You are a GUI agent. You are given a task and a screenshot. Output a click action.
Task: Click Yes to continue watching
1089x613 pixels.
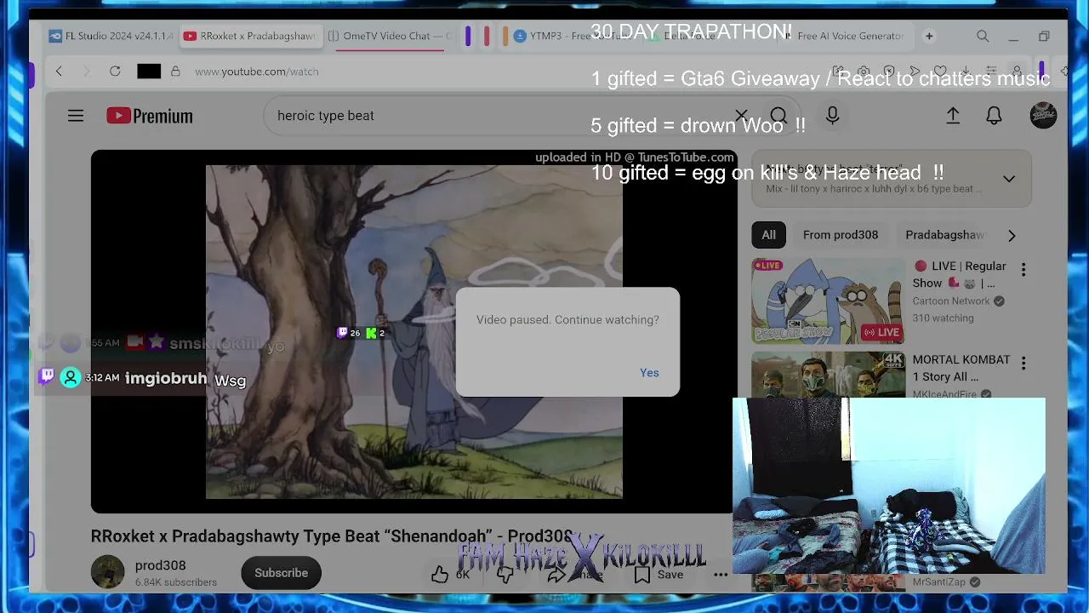point(649,373)
